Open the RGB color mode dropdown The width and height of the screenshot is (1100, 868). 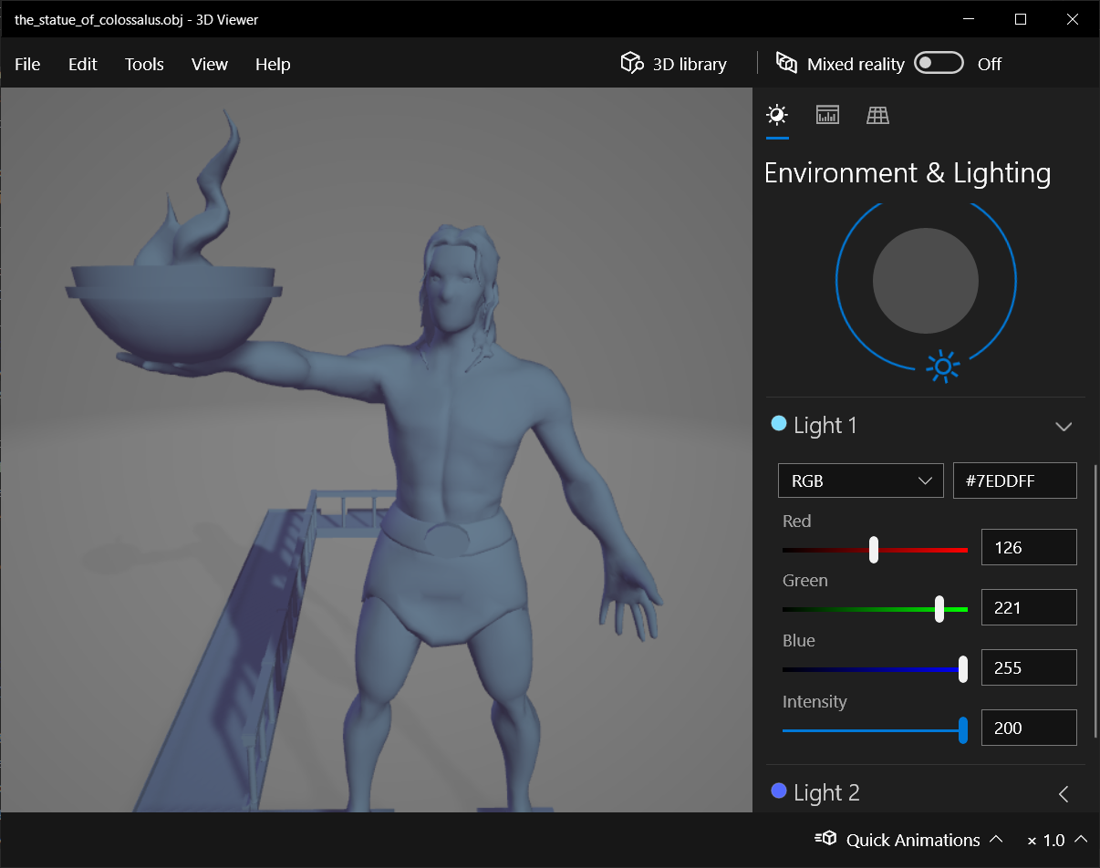pos(860,480)
